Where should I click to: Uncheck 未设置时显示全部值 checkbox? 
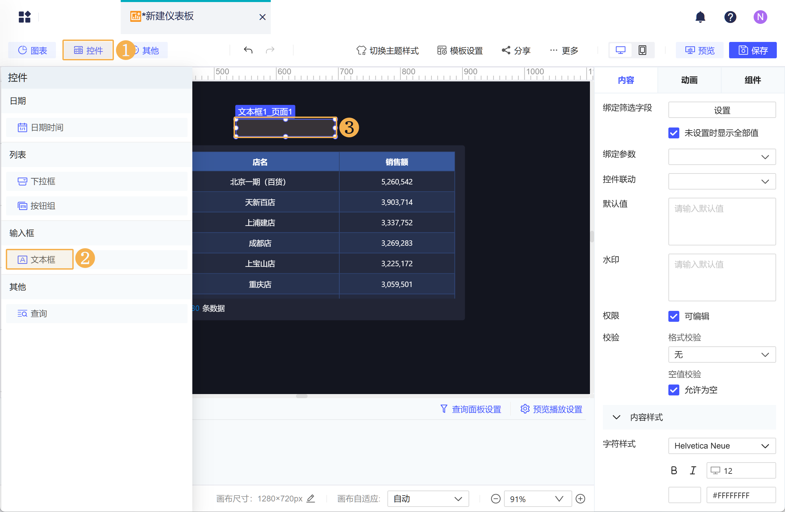pyautogui.click(x=674, y=133)
